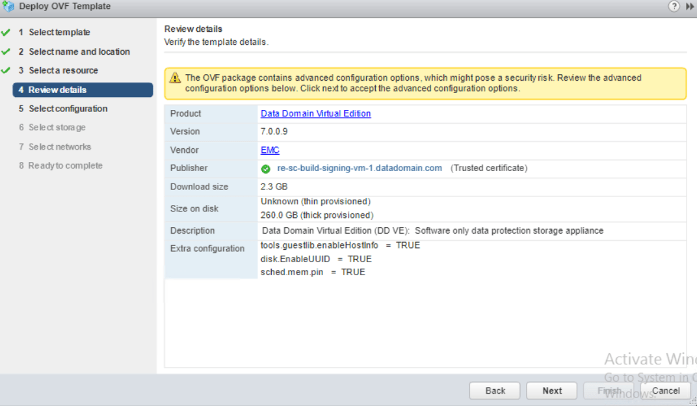Click the Deploy OVF Template title text
697x406 pixels.
point(65,7)
